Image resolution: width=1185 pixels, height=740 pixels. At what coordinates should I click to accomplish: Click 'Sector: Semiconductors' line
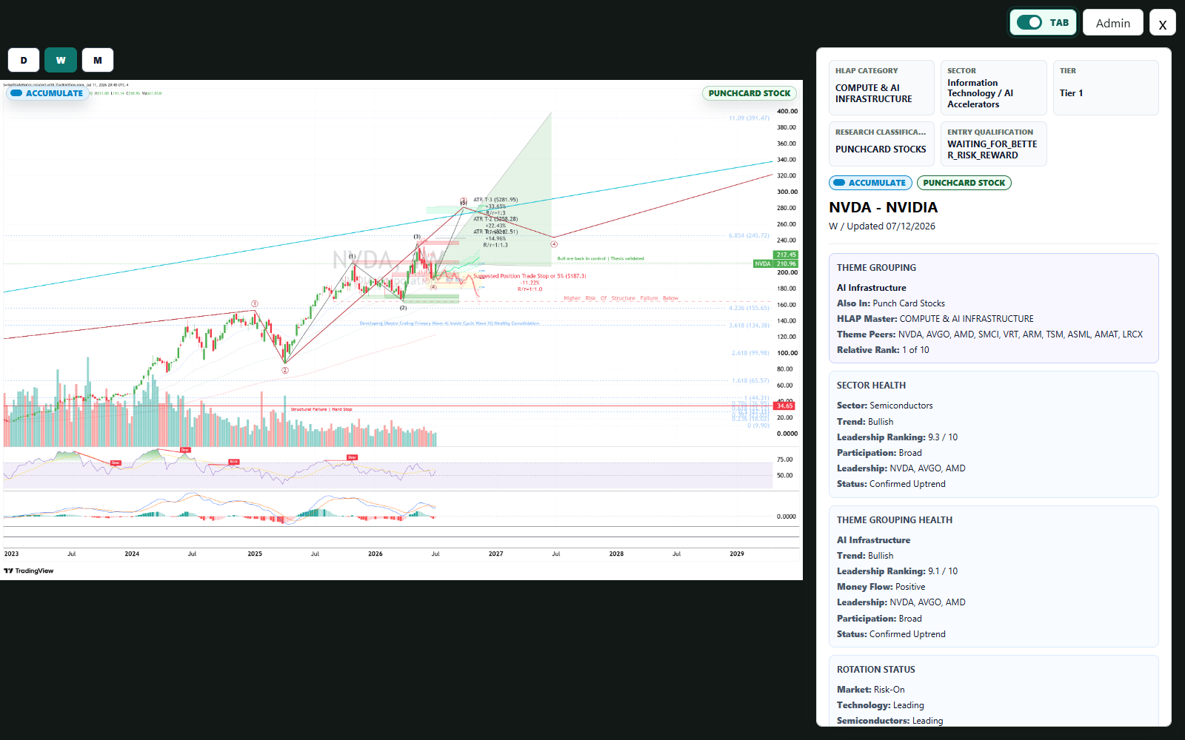click(x=885, y=406)
